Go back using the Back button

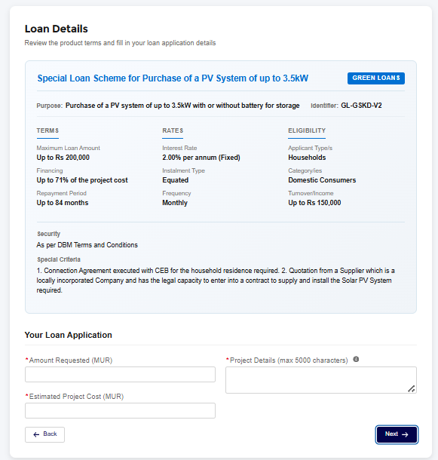pos(44,434)
